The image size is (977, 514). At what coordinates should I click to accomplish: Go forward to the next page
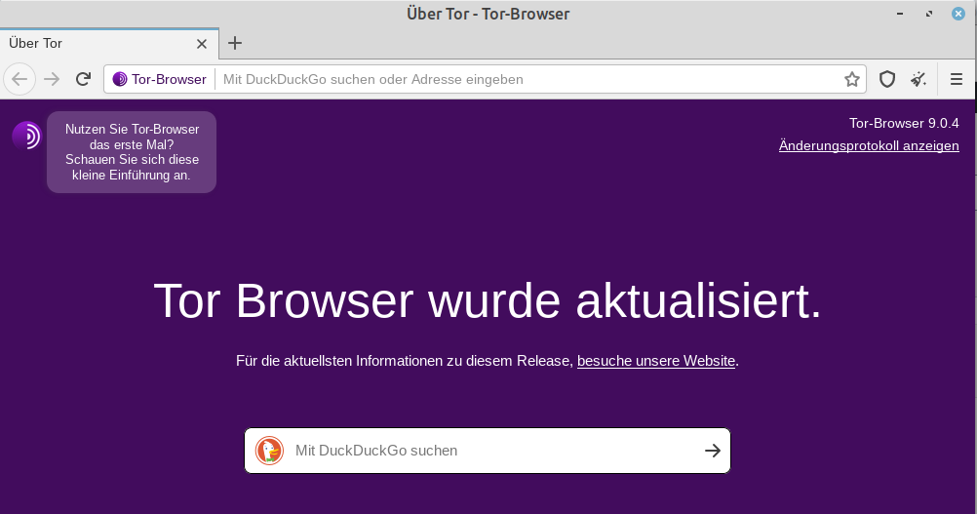pos(52,79)
